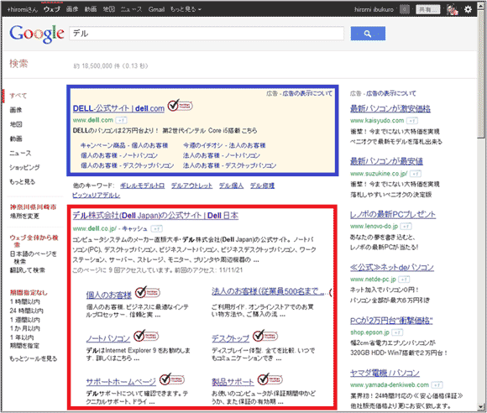
Task: Click checkmark badge next to ノートパソコン sitelink
Action: click(146, 336)
